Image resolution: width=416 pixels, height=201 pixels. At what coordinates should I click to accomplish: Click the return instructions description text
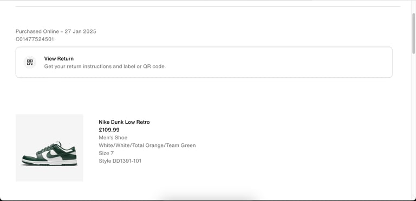(105, 66)
